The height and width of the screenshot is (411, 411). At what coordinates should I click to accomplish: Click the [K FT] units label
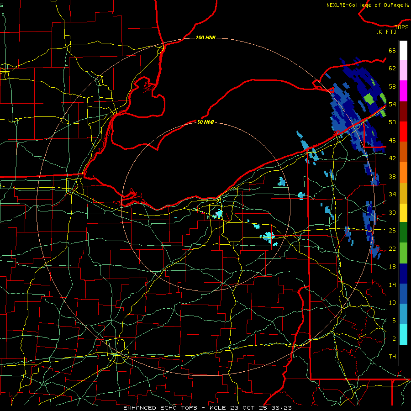(x=386, y=32)
